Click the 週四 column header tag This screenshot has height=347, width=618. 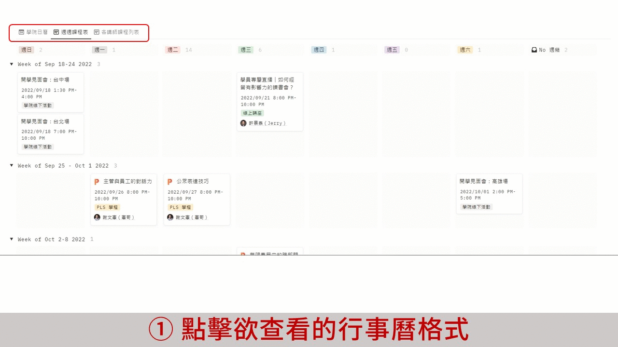(x=319, y=50)
